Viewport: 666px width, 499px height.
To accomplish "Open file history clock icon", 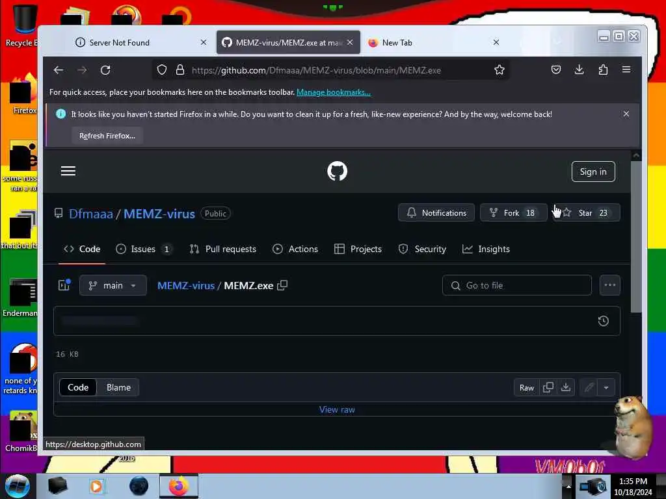I will [603, 321].
